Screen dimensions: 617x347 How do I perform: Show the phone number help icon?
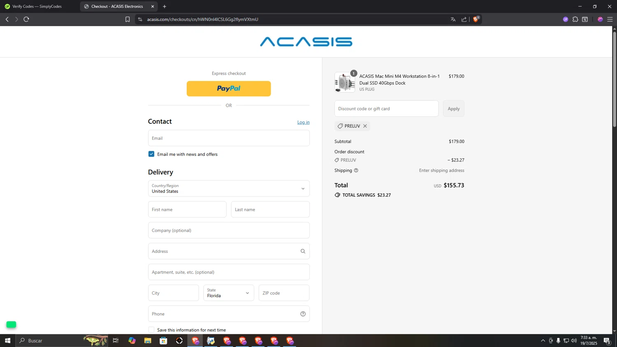pos(303,314)
